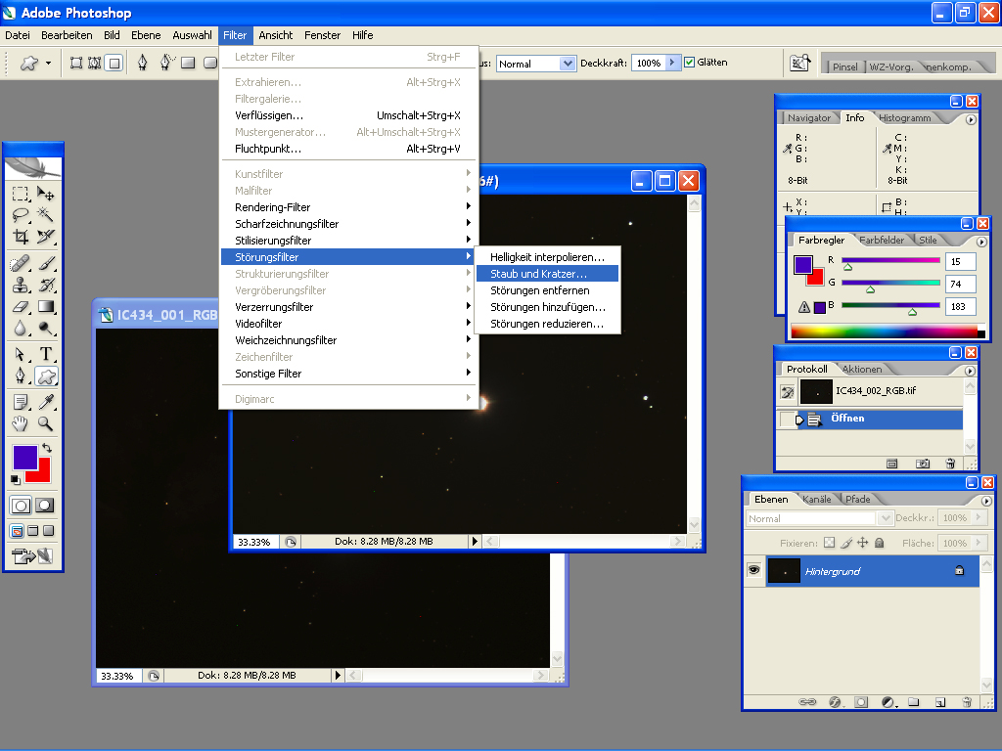Select the Pen tool in toolbox
This screenshot has width=1002, height=751.
(x=21, y=376)
